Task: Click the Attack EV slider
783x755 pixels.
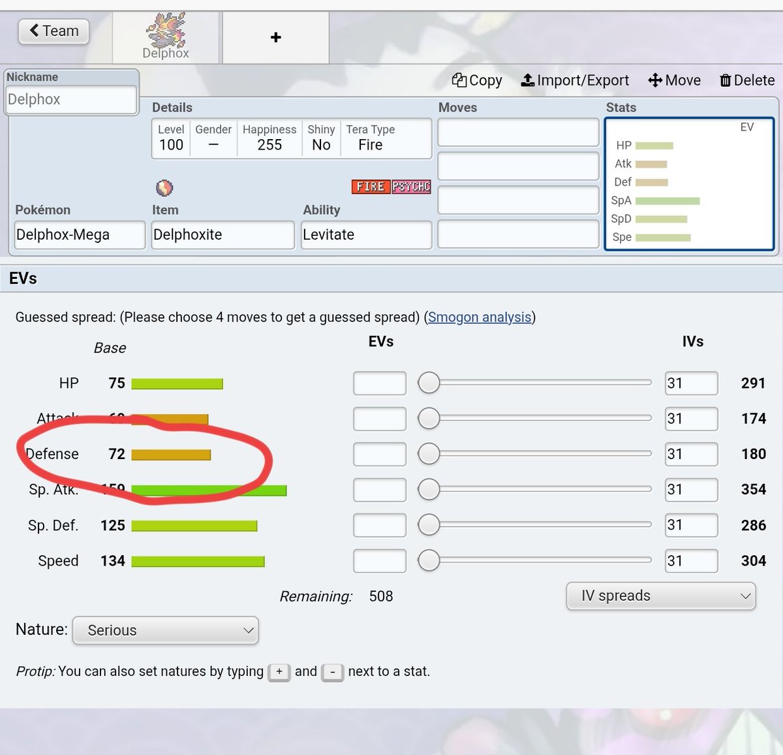Action: click(534, 418)
